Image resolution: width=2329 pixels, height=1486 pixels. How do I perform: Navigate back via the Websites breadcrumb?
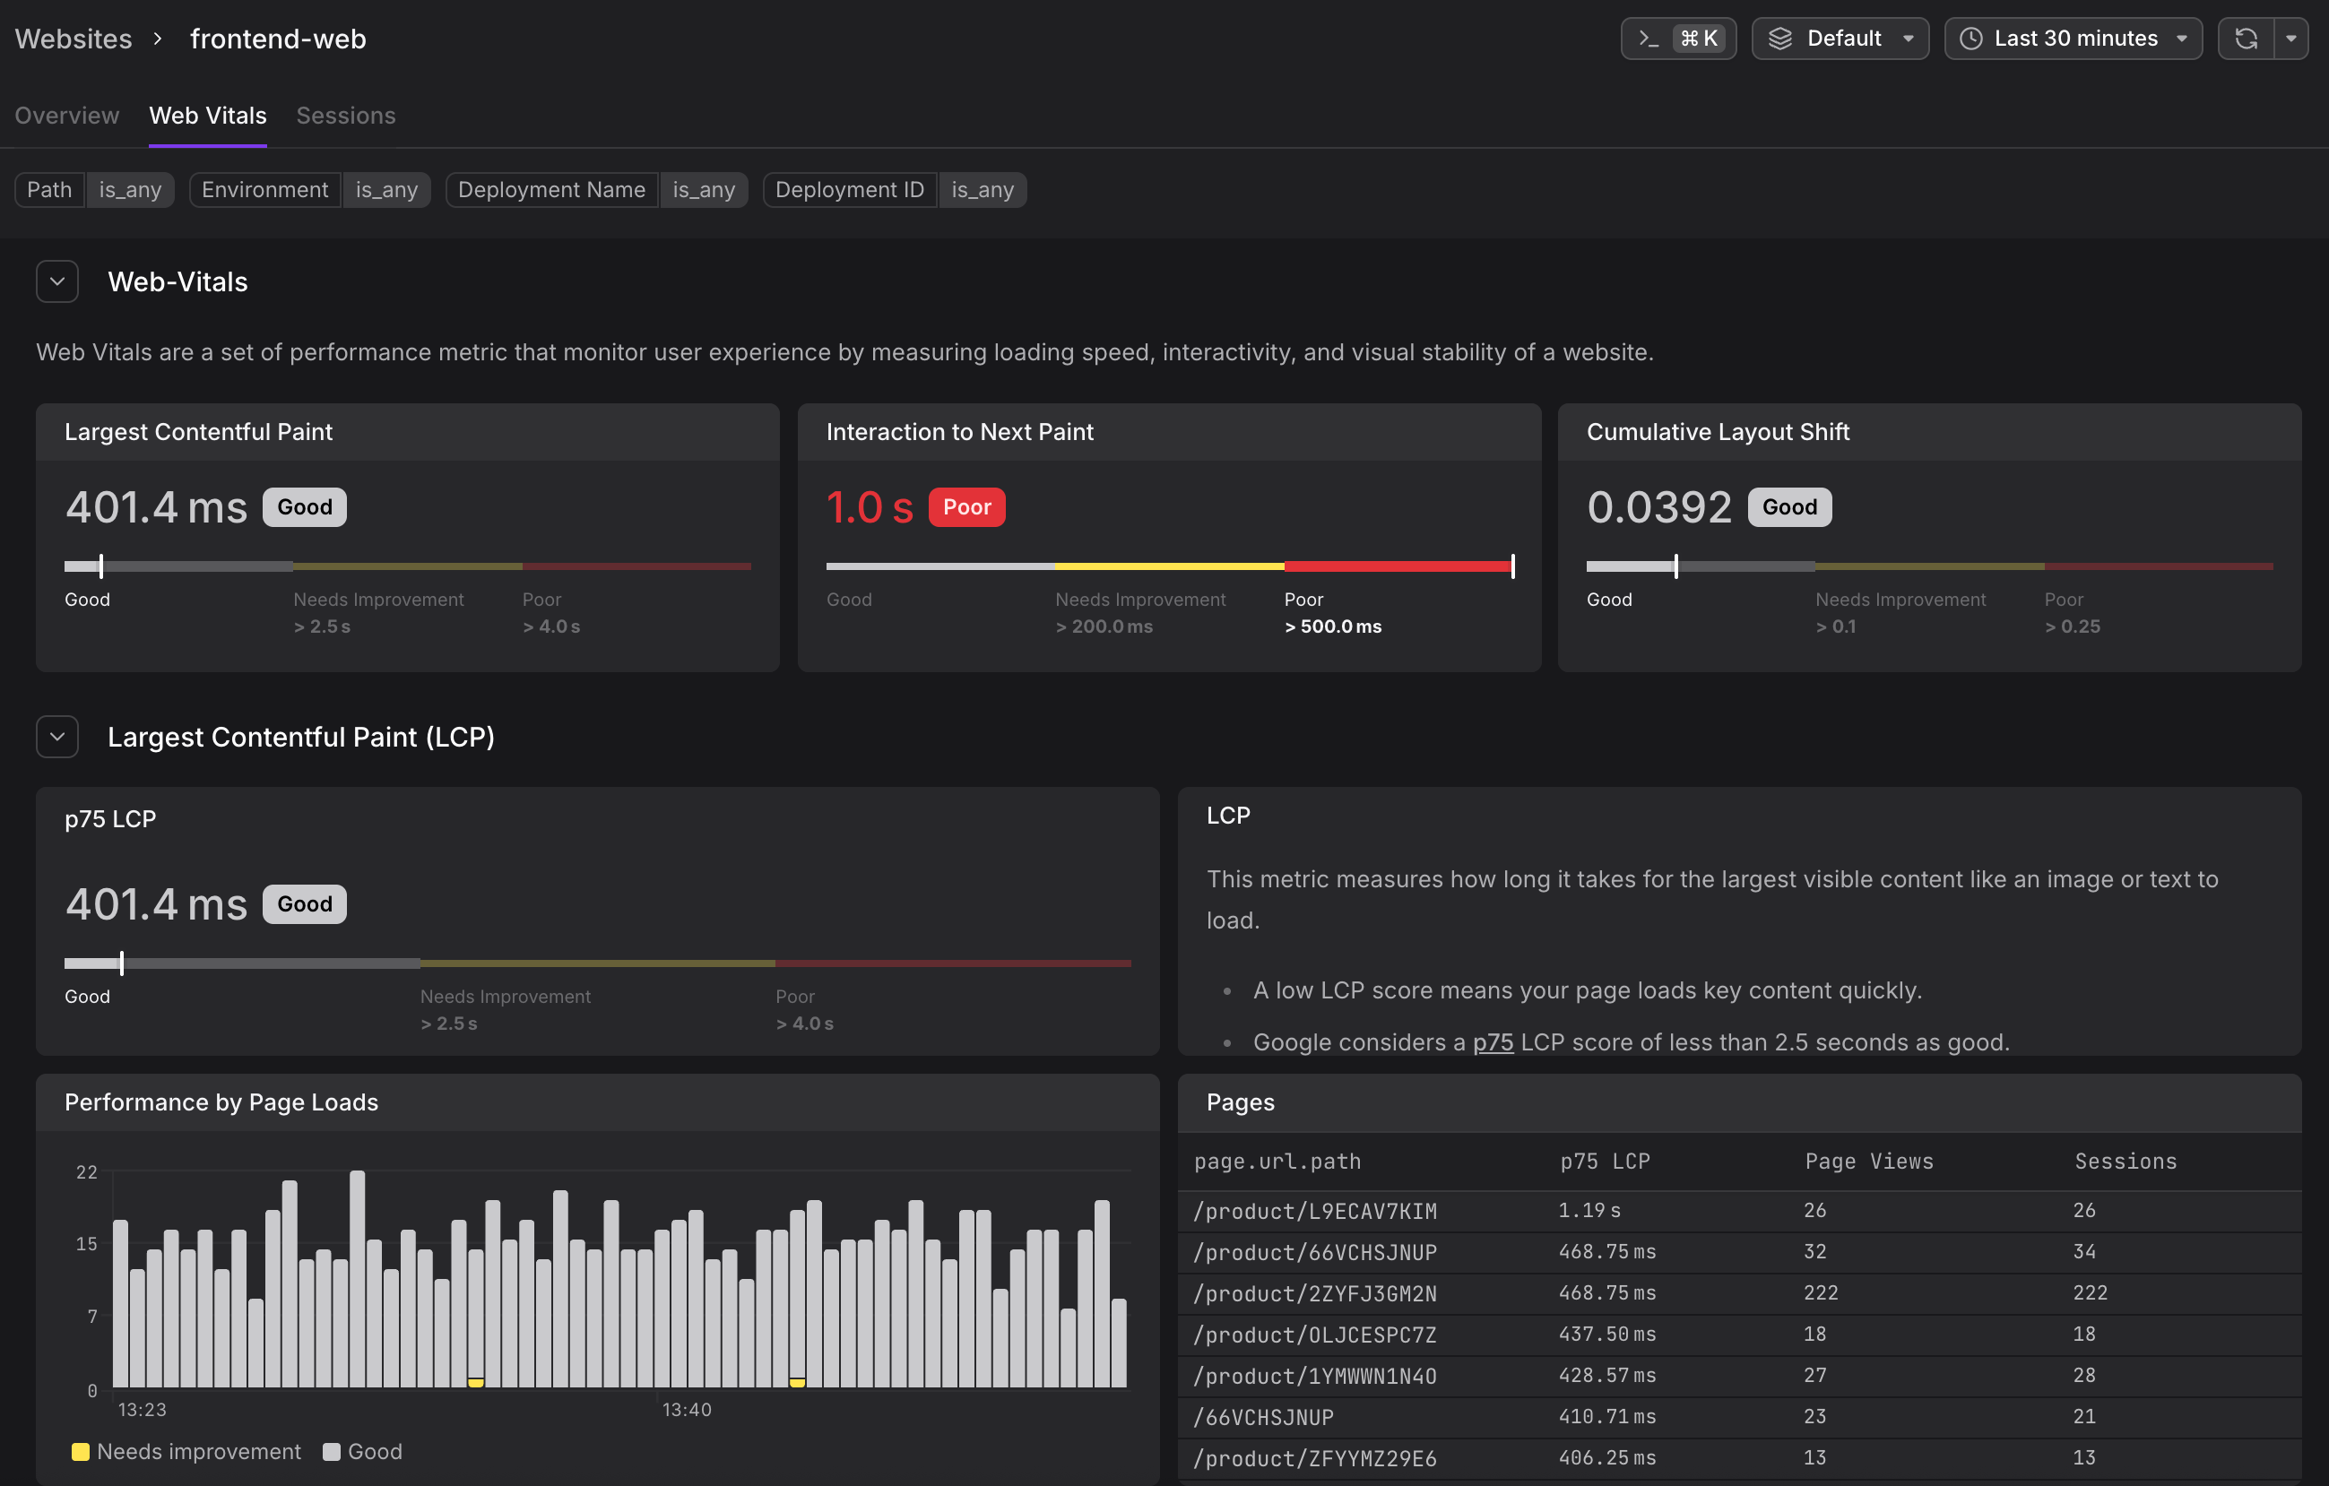tap(74, 39)
